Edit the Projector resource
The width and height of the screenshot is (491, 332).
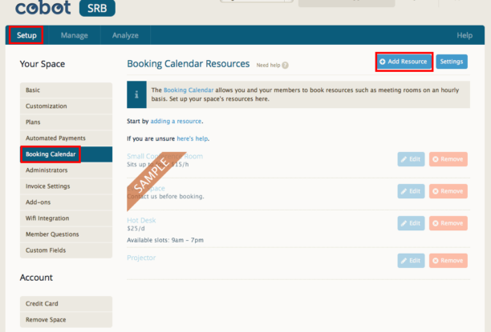tap(411, 261)
